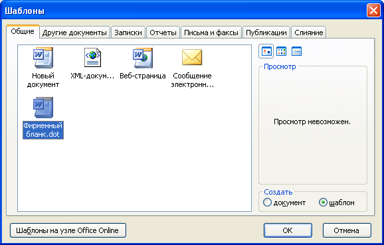Select the Новый документ template icon

(x=43, y=58)
